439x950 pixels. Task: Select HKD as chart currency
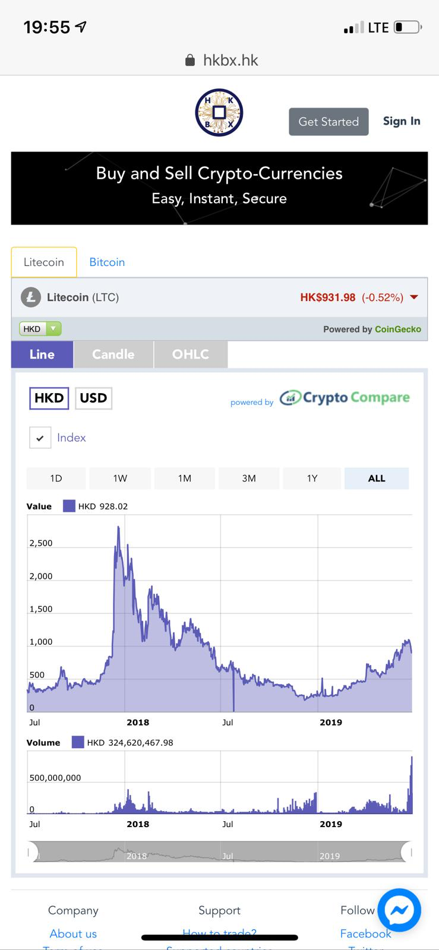click(x=49, y=398)
